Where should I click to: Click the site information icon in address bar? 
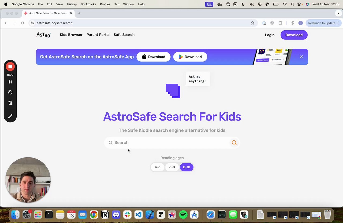32,23
